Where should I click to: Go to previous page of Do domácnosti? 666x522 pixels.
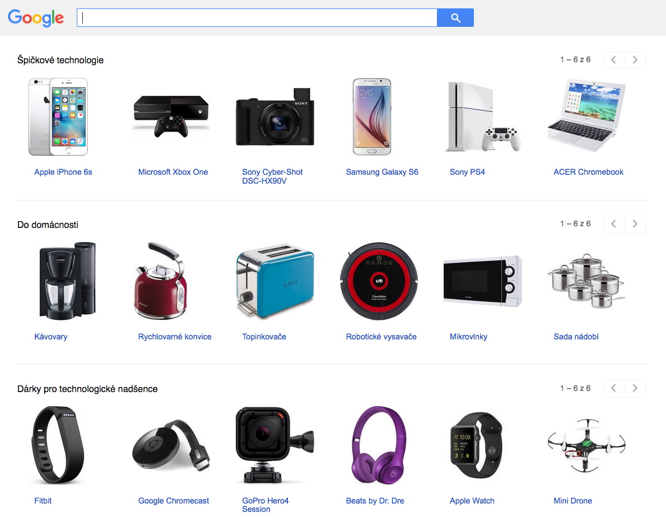click(x=613, y=224)
